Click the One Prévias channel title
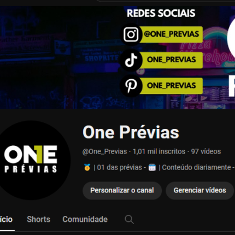This screenshot has height=235, width=235. (131, 132)
